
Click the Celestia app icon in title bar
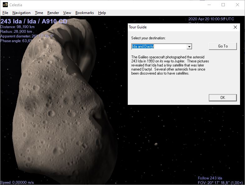(x=5, y=5)
